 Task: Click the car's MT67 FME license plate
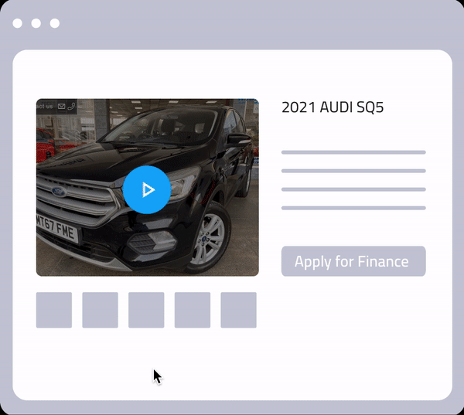[57, 229]
